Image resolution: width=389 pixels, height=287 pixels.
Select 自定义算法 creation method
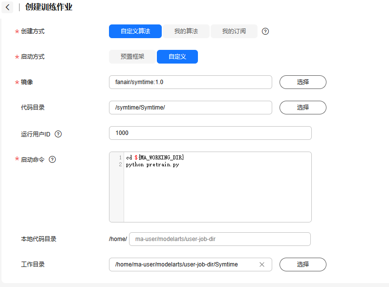tap(135, 31)
